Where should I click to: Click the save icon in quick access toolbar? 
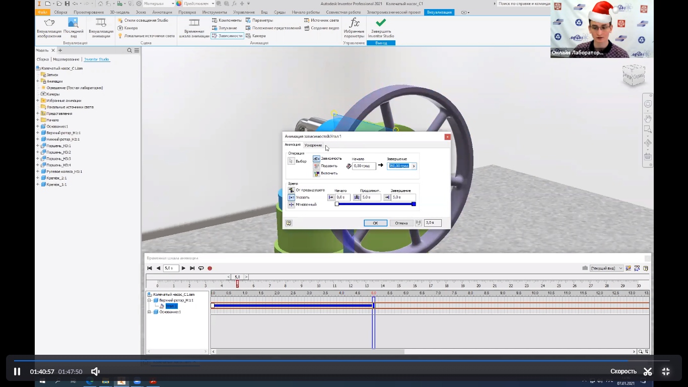[67, 4]
